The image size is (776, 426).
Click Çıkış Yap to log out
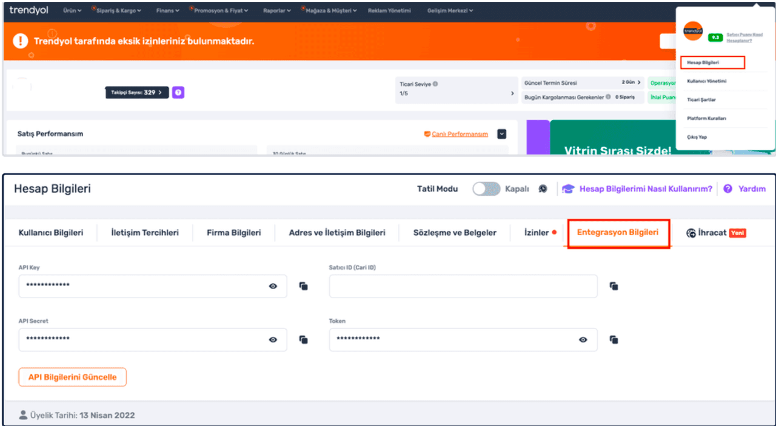point(697,137)
